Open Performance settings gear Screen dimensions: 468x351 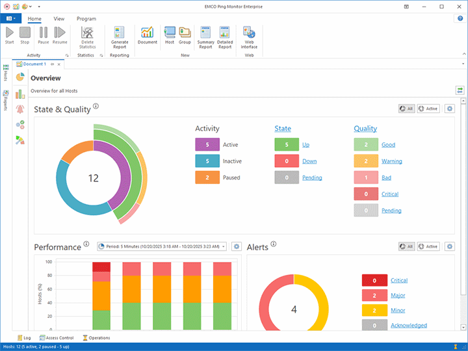(x=237, y=246)
